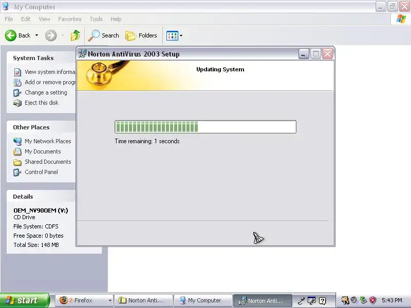
Task: Toggle the Folders pane toolbar button
Action: click(141, 35)
